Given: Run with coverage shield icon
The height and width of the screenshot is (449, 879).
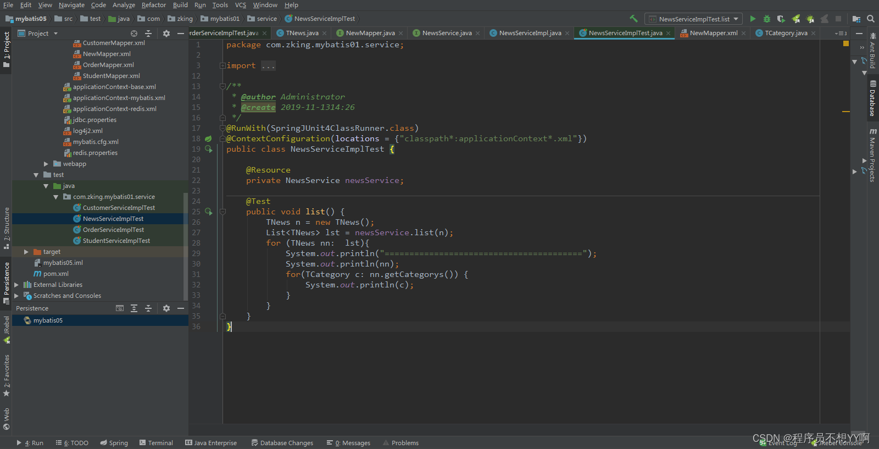Looking at the screenshot, I should (781, 19).
